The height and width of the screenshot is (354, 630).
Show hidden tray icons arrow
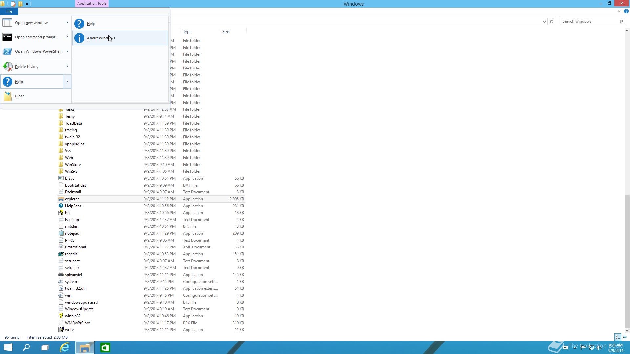[575, 347]
